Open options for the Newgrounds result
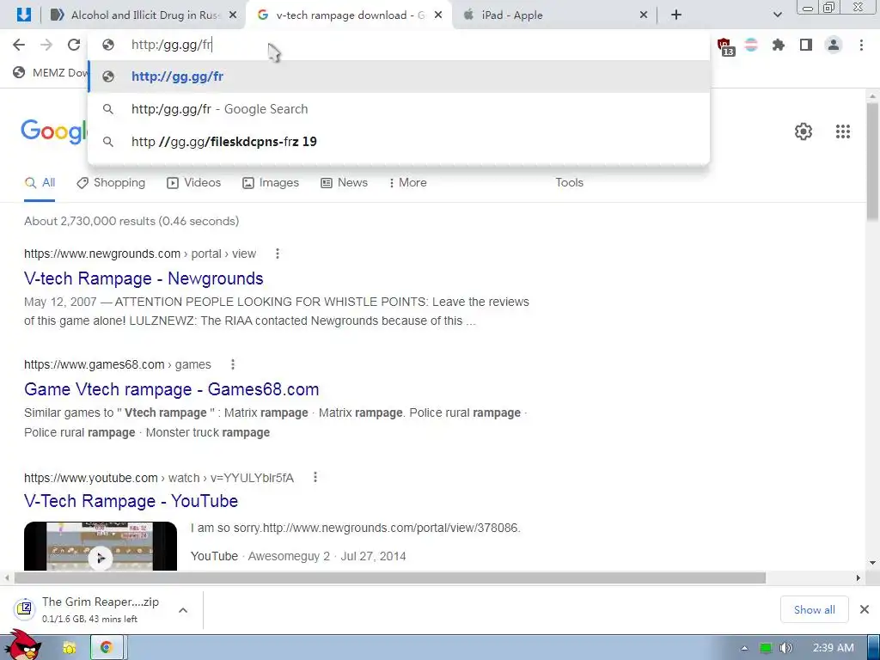Viewport: 880px width, 660px height. tap(278, 254)
